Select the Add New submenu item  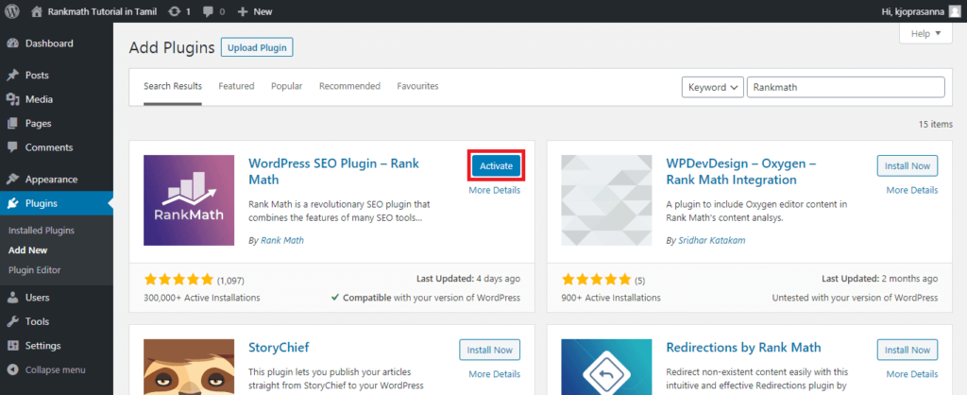(x=28, y=250)
